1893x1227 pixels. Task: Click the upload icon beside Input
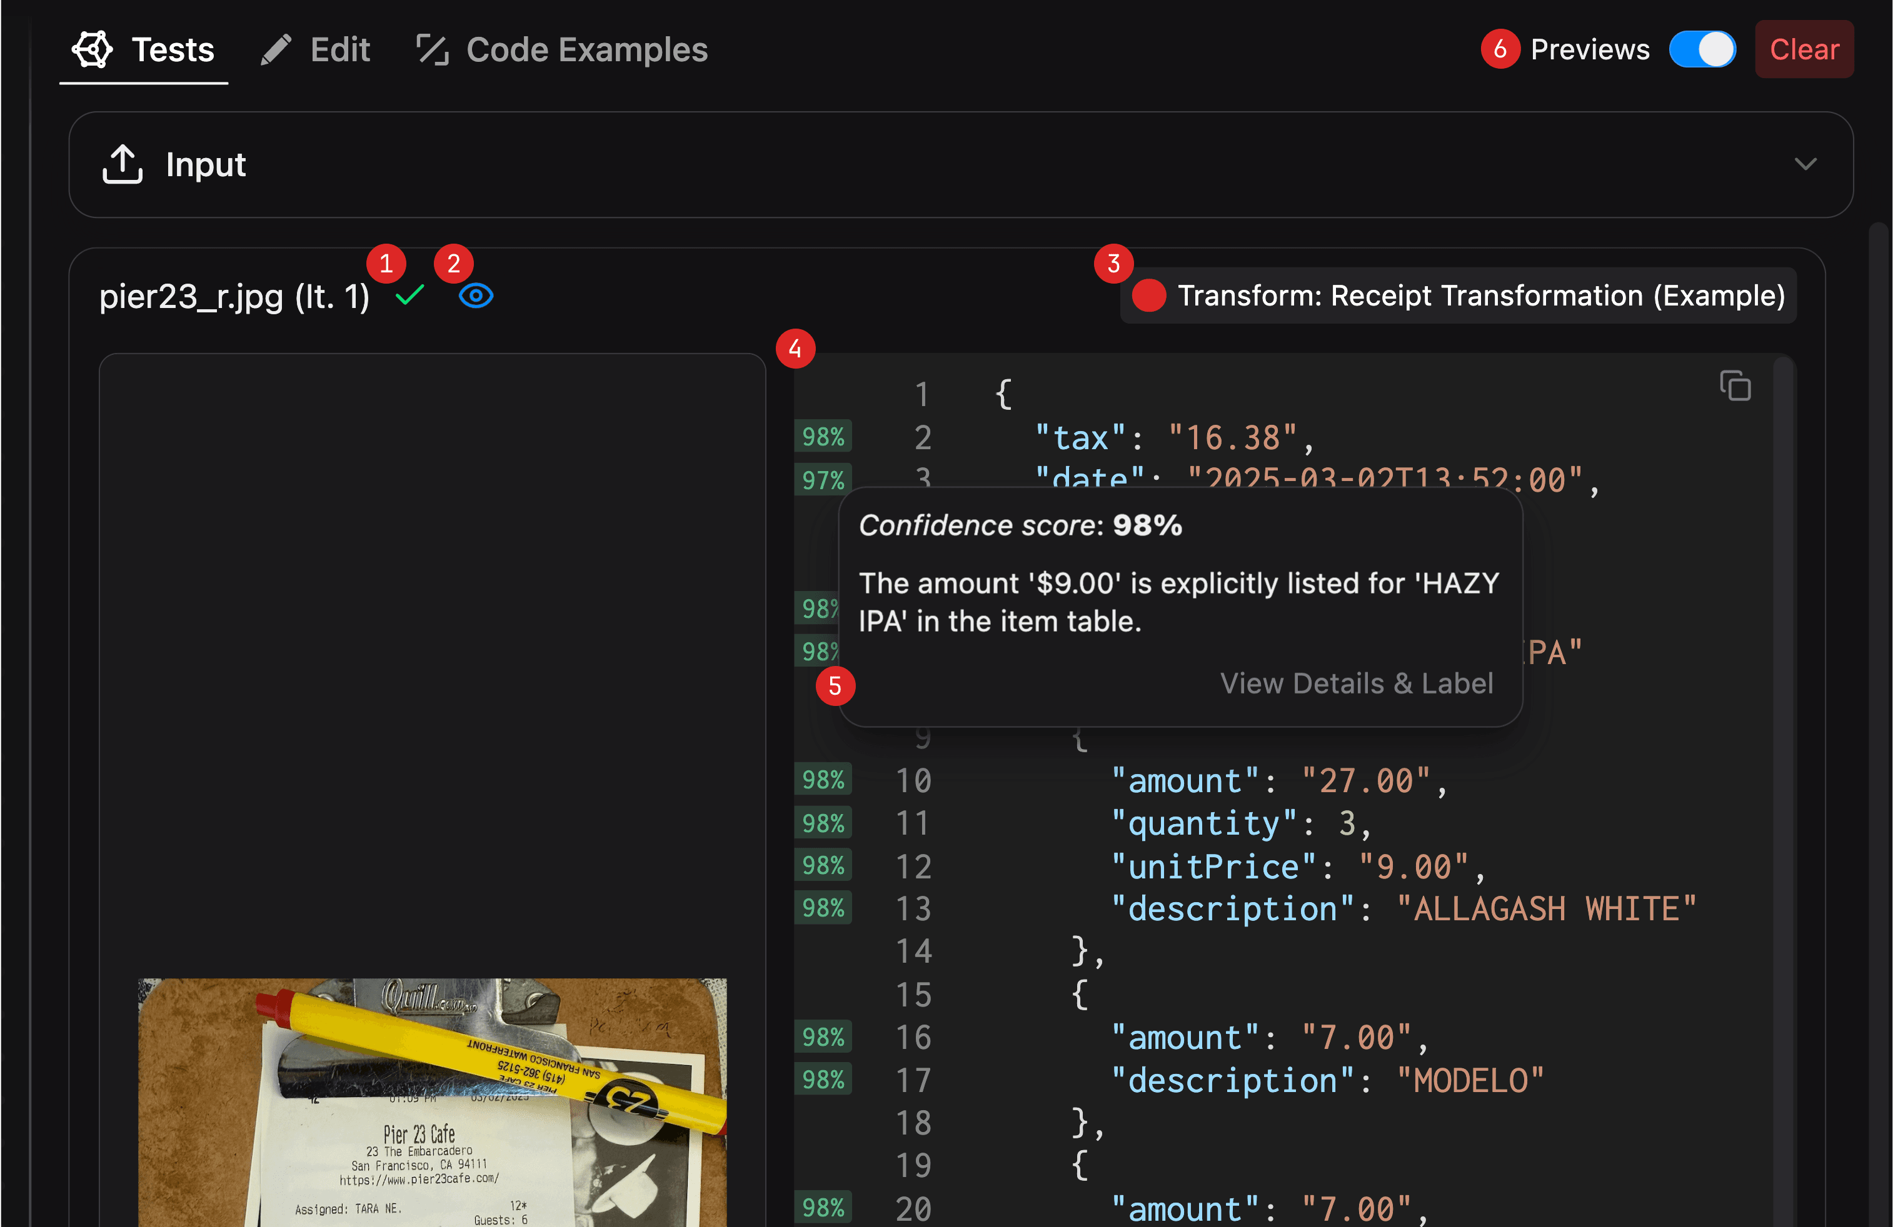coord(123,164)
